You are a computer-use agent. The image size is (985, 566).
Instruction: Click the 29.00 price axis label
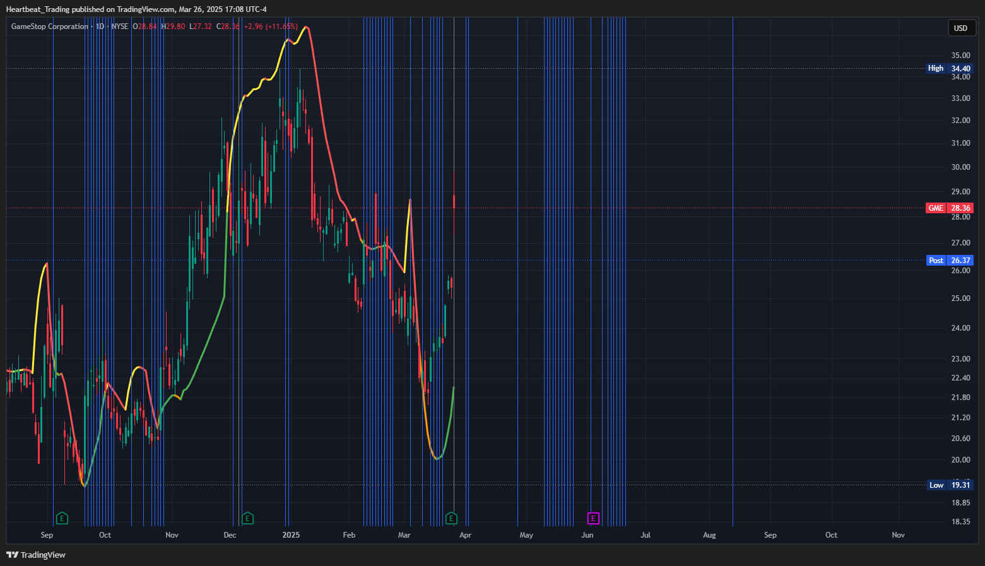click(x=961, y=192)
